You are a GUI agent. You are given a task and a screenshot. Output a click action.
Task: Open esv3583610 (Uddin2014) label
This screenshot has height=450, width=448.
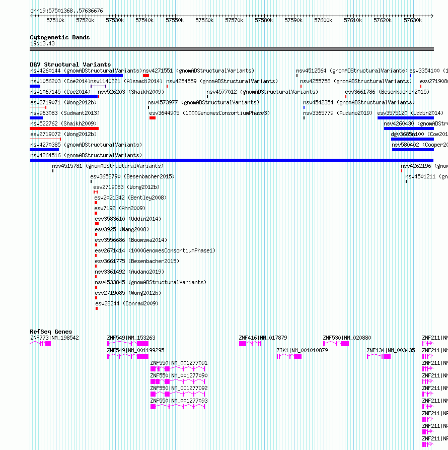128,219
